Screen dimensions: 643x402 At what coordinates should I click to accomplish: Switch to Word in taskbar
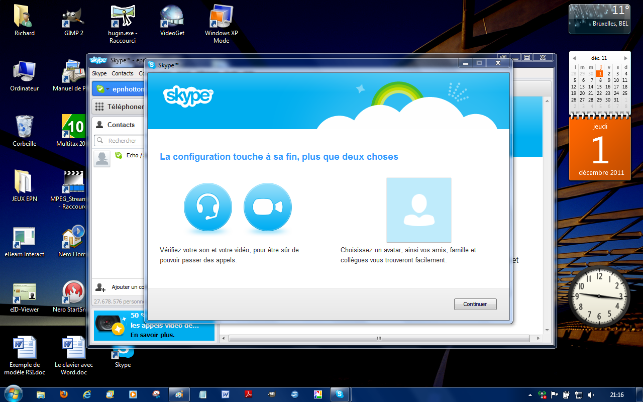tap(226, 394)
